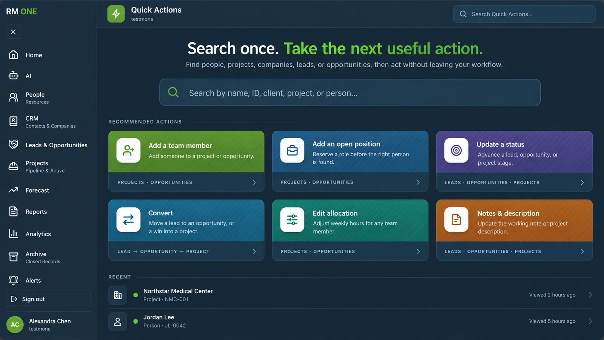
Task: Click the Forecast trend line icon
Action: point(14,190)
